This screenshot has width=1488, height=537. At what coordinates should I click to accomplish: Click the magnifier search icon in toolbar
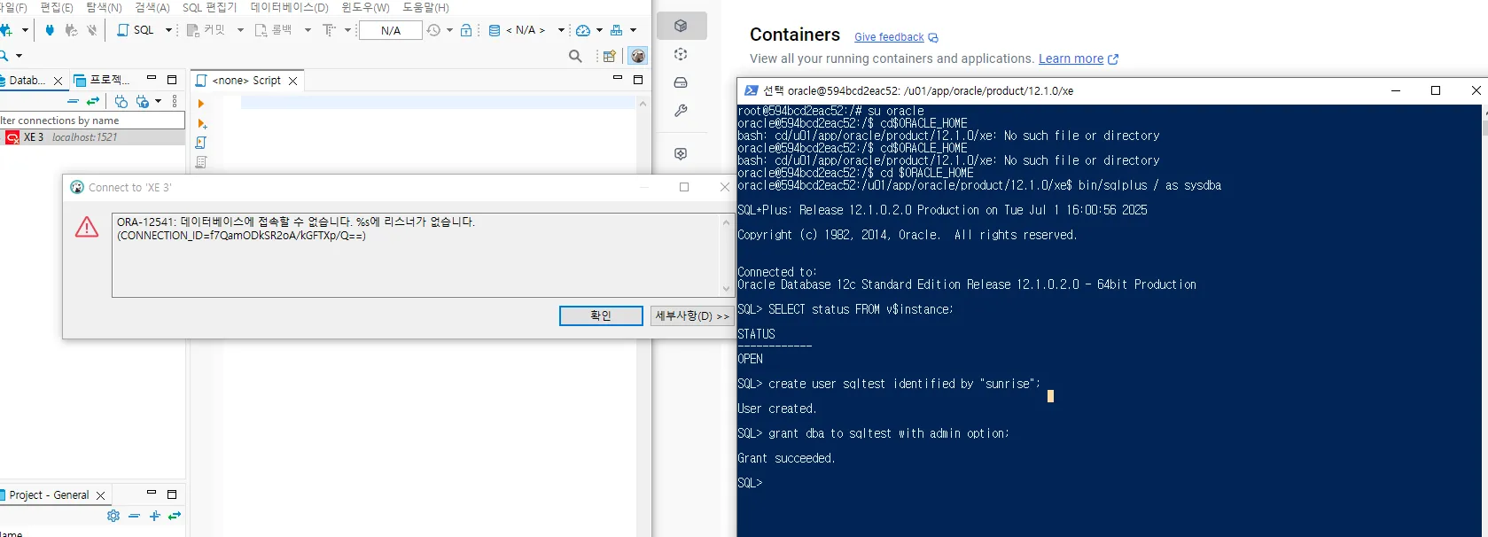(575, 57)
